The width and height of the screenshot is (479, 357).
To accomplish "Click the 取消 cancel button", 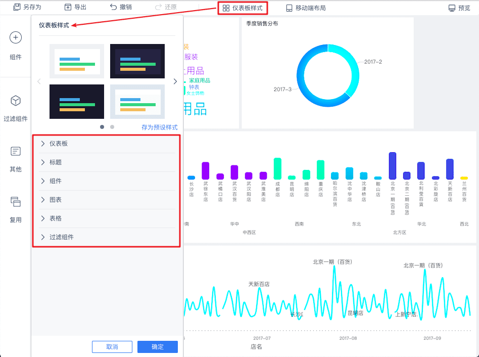I will [112, 346].
